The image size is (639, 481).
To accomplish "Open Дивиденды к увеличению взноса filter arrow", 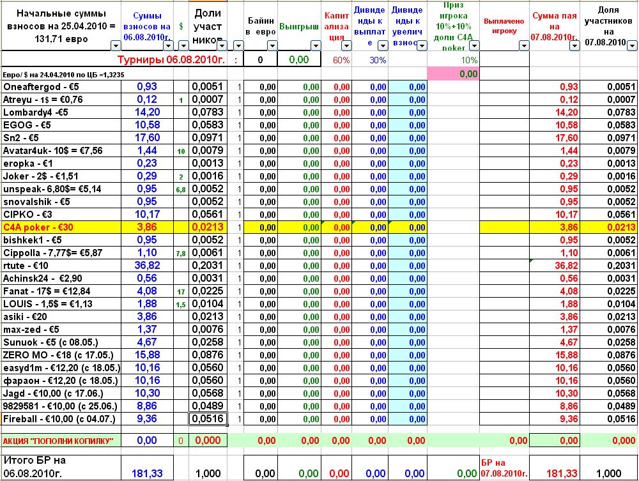I will point(422,45).
